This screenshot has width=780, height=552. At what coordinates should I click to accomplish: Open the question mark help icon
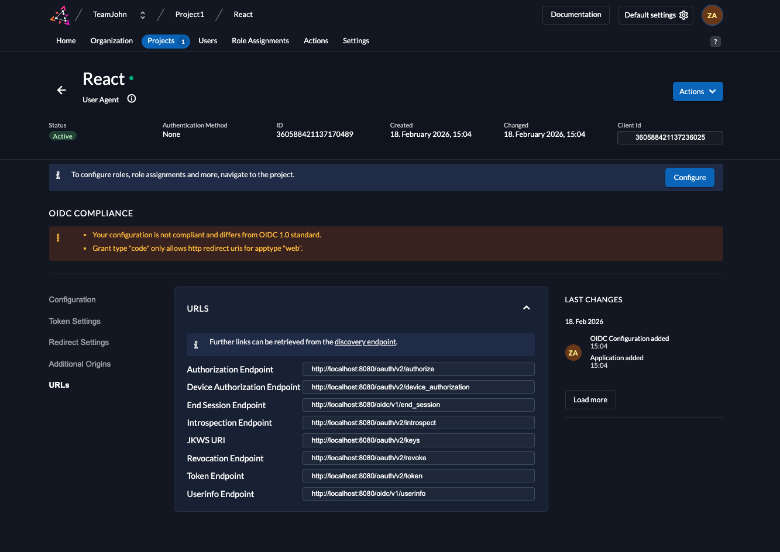(x=715, y=42)
